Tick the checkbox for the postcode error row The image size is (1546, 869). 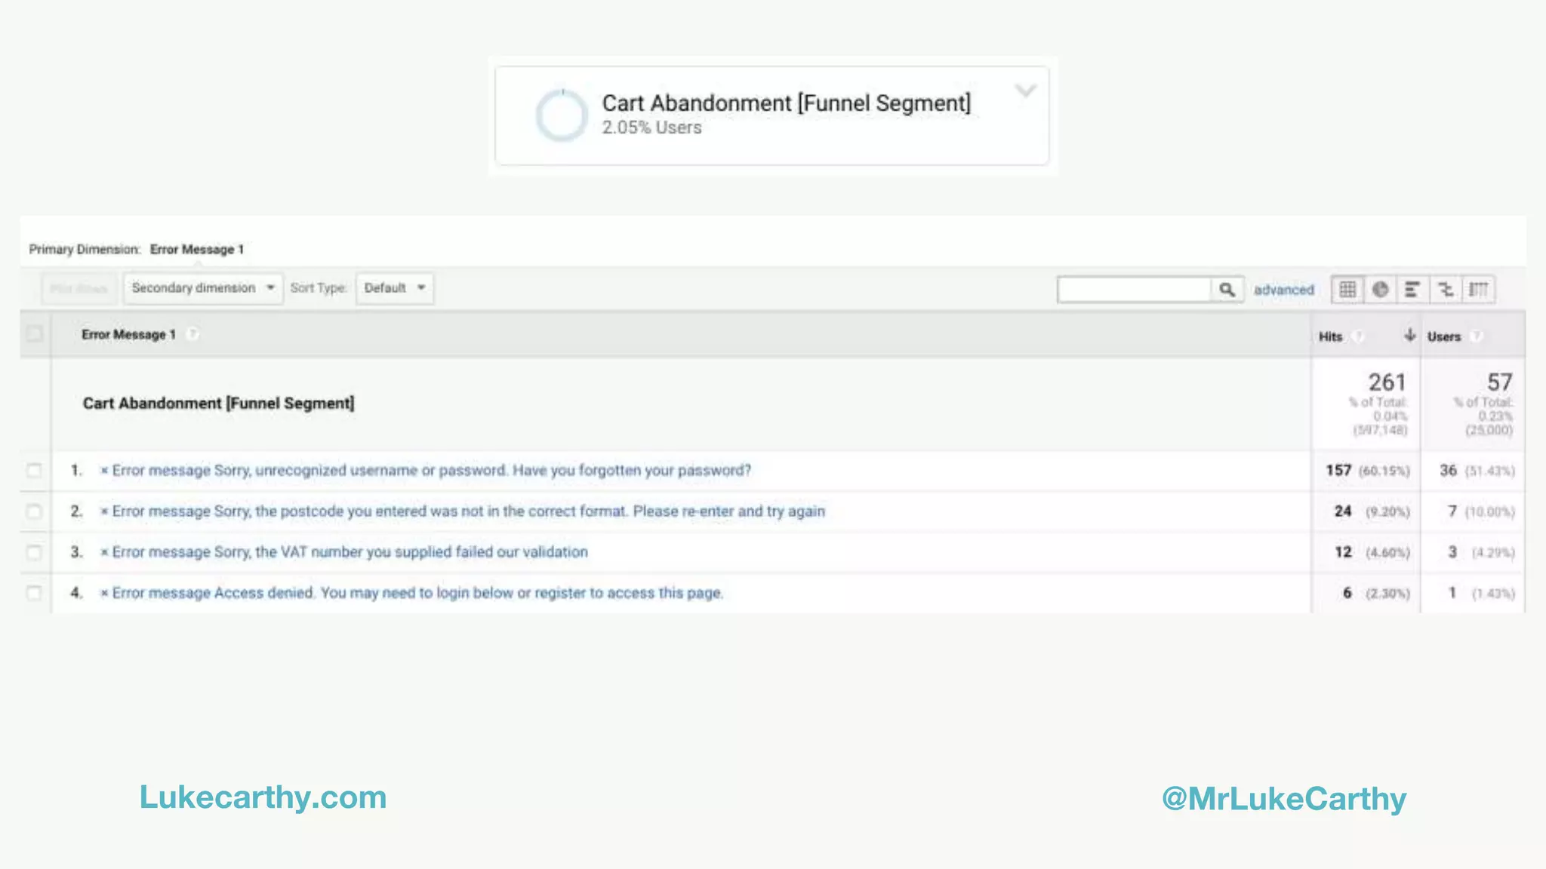click(34, 511)
